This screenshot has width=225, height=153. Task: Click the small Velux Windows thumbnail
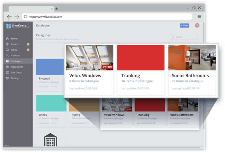[x=117, y=105]
